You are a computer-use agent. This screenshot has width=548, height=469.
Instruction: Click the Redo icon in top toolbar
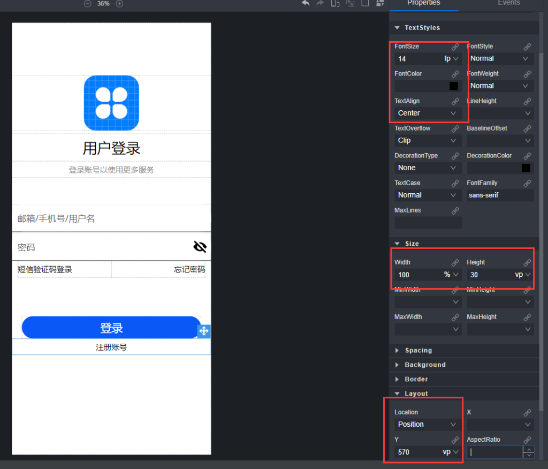[x=319, y=4]
